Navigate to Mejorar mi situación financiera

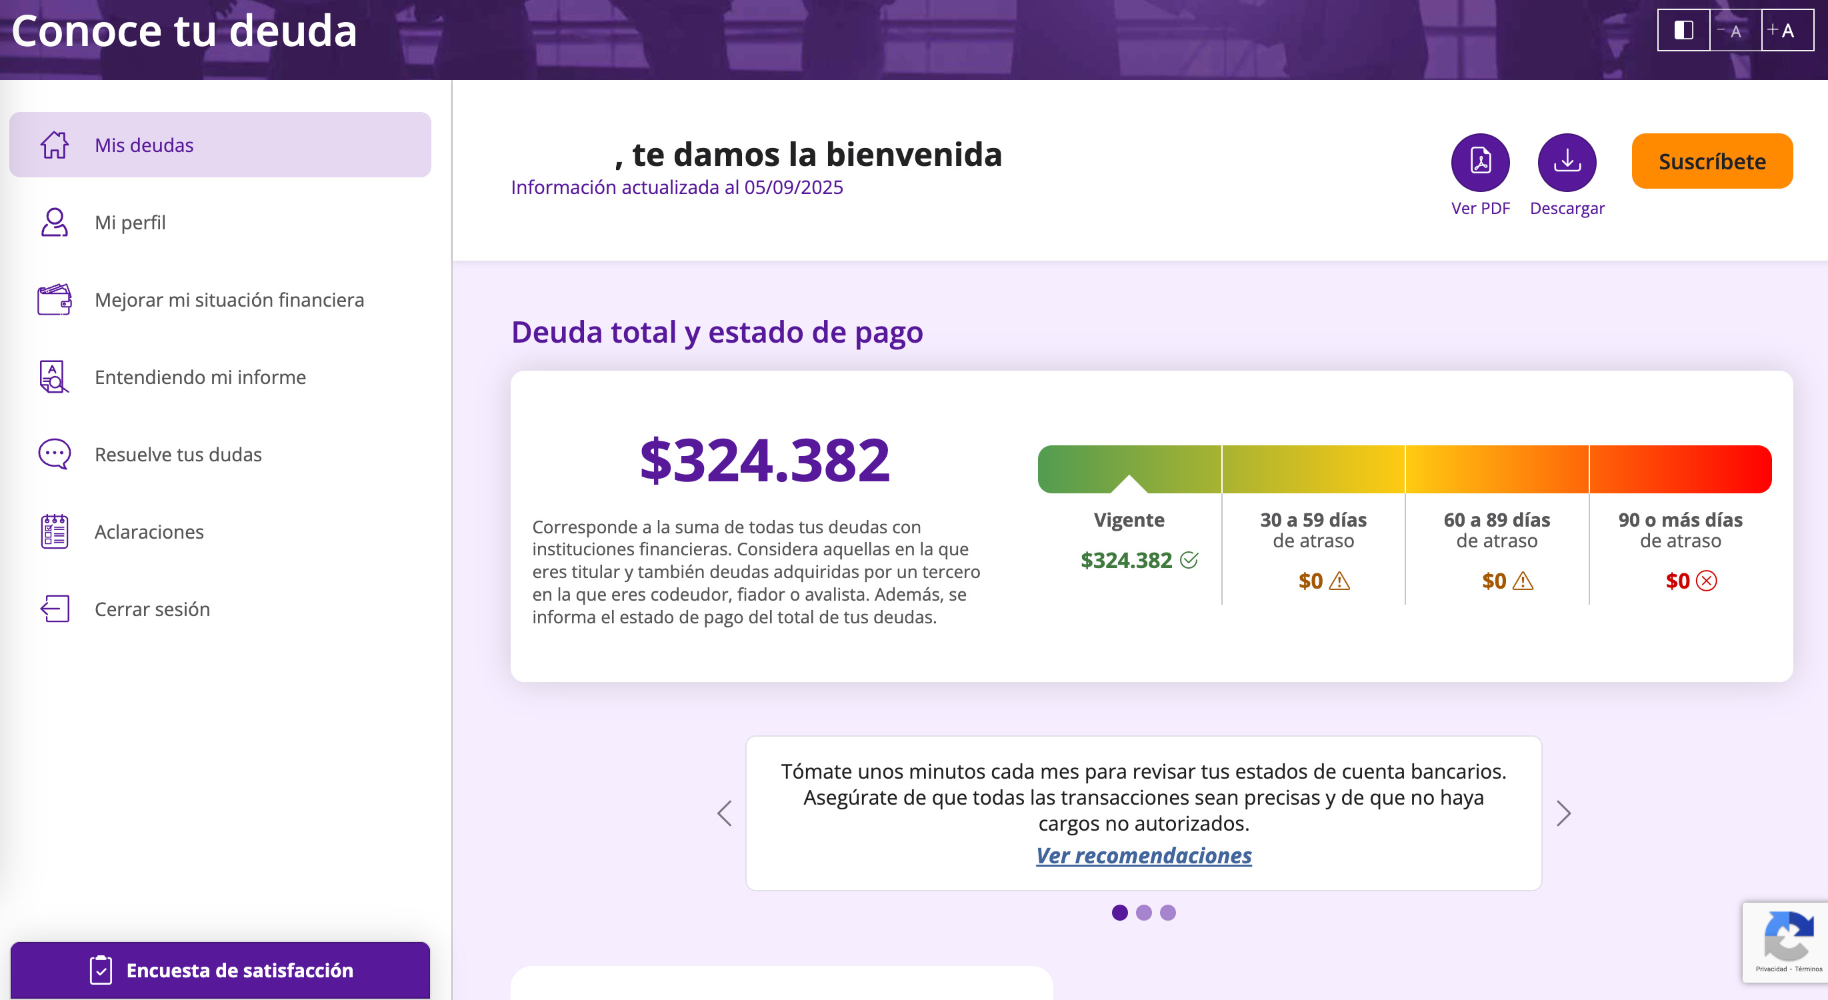click(x=229, y=299)
